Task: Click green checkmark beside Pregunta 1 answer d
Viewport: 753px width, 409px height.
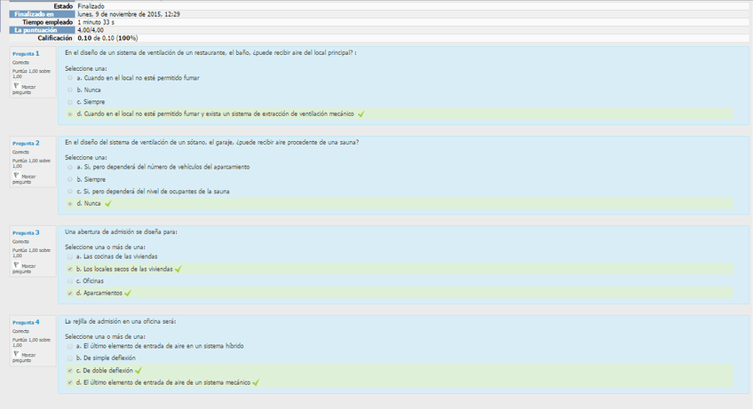Action: [x=361, y=114]
